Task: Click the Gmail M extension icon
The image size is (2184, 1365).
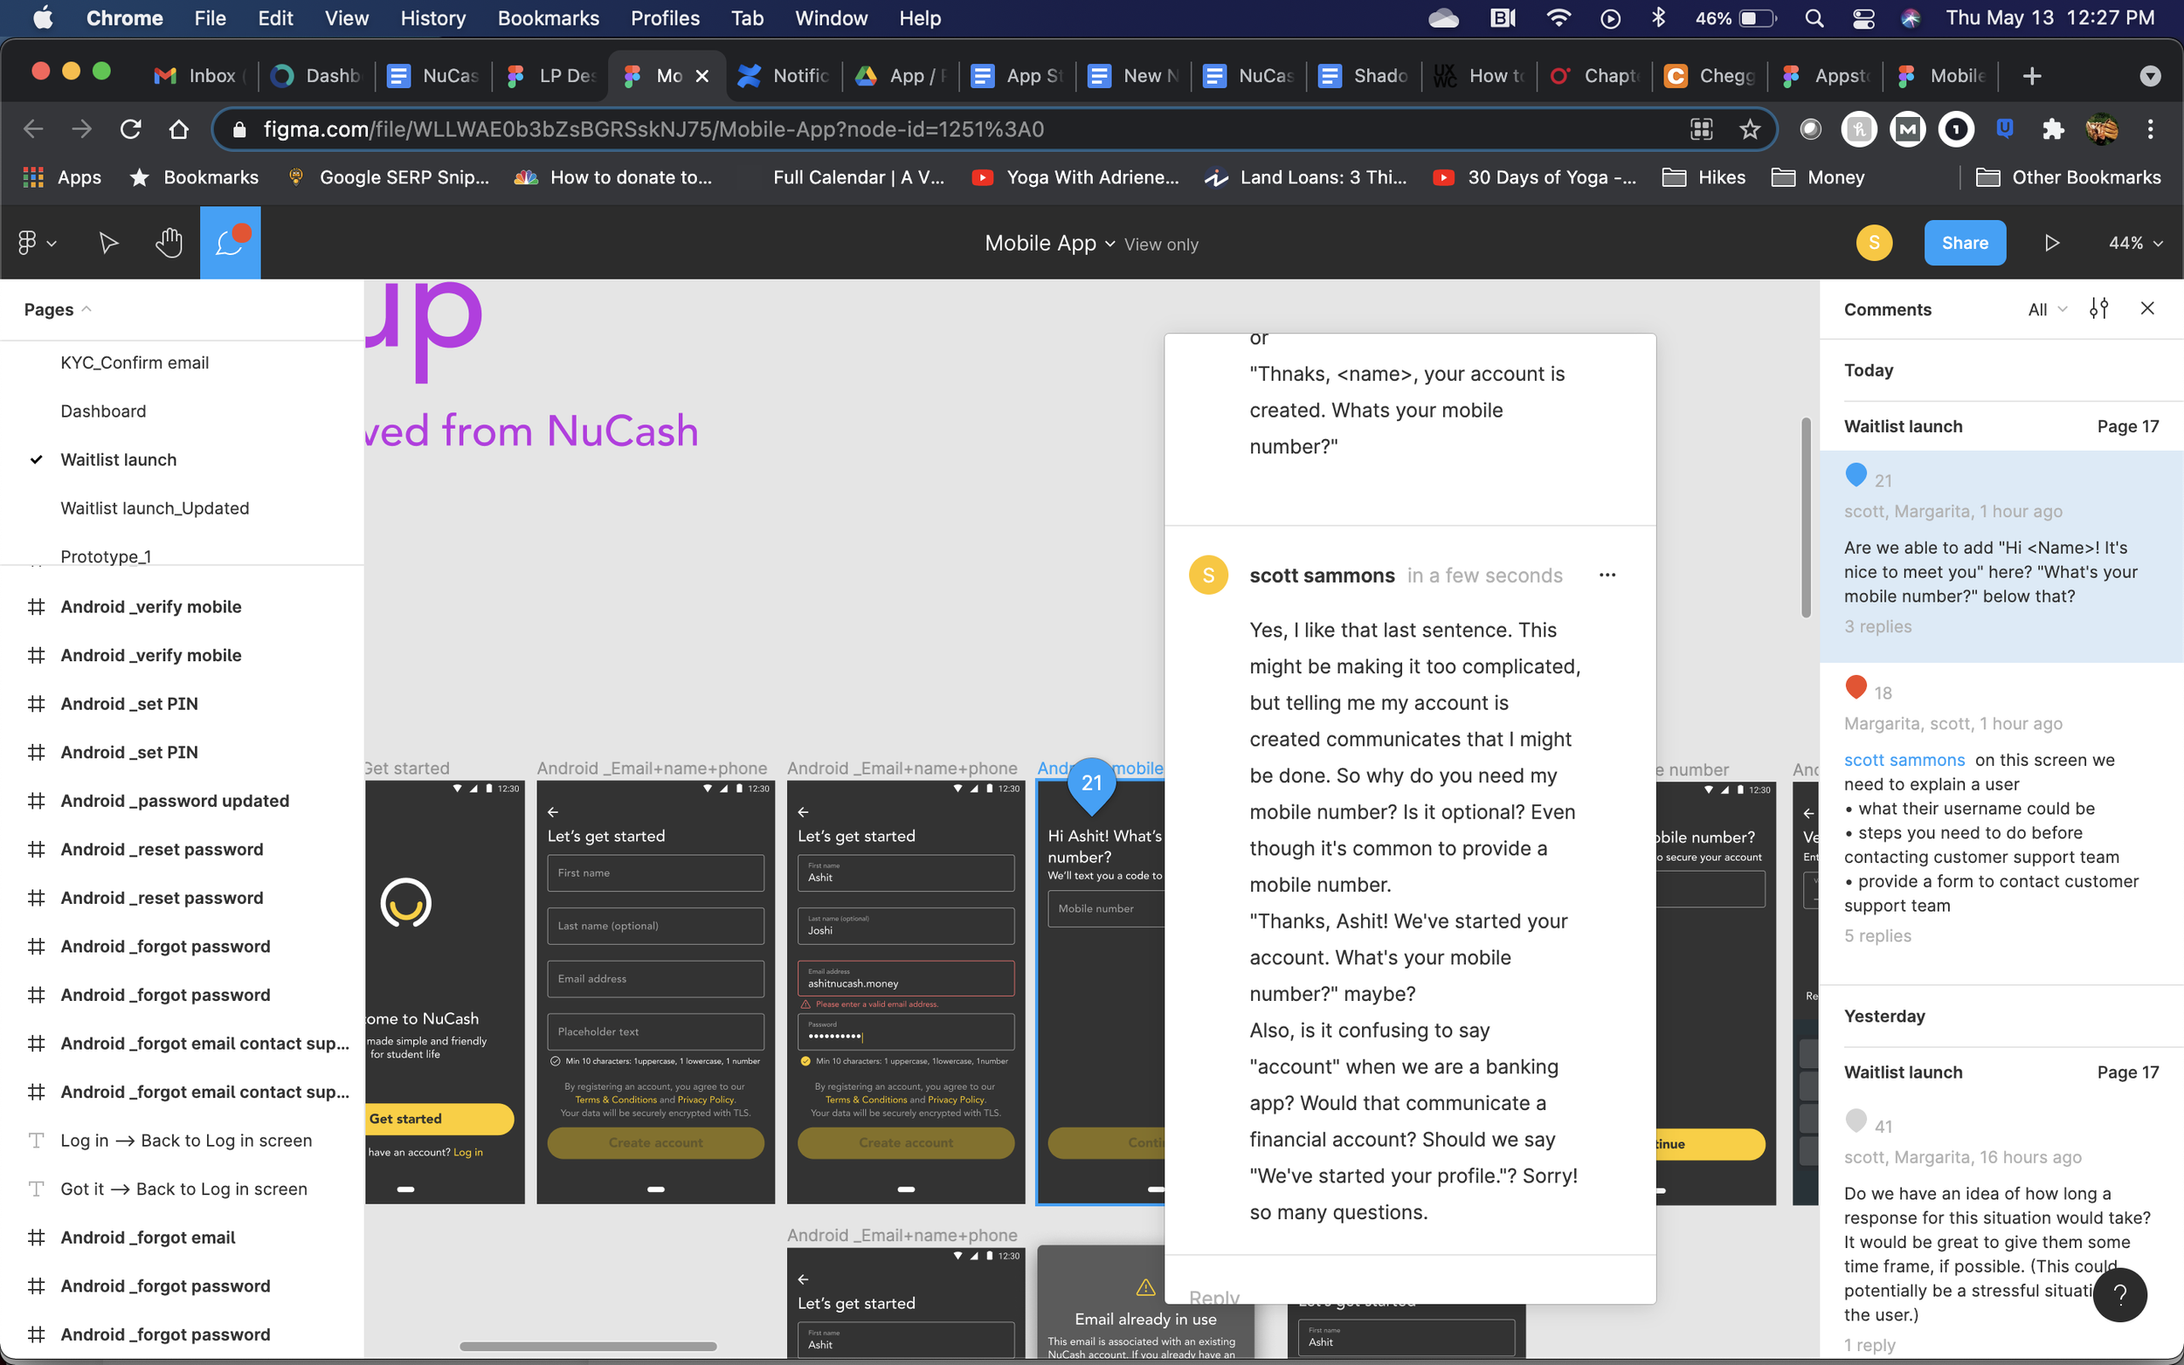Action: (x=1907, y=129)
